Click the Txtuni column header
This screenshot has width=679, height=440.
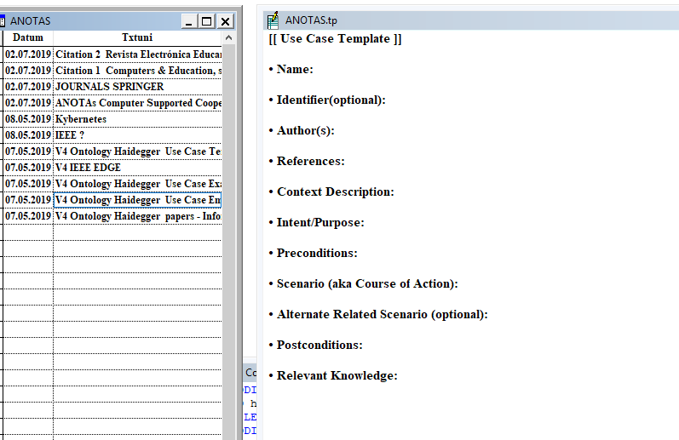pos(136,37)
